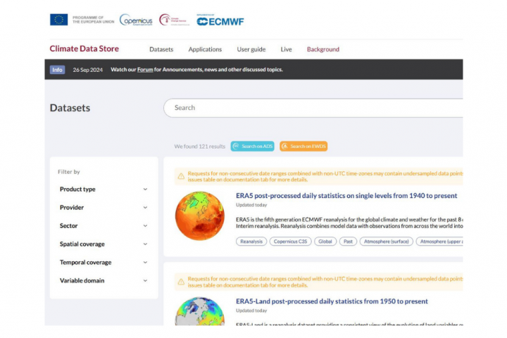Screen dimensions: 507x338
Task: Select the Reanalysis tag on ERA5 dataset
Action: 251,242
